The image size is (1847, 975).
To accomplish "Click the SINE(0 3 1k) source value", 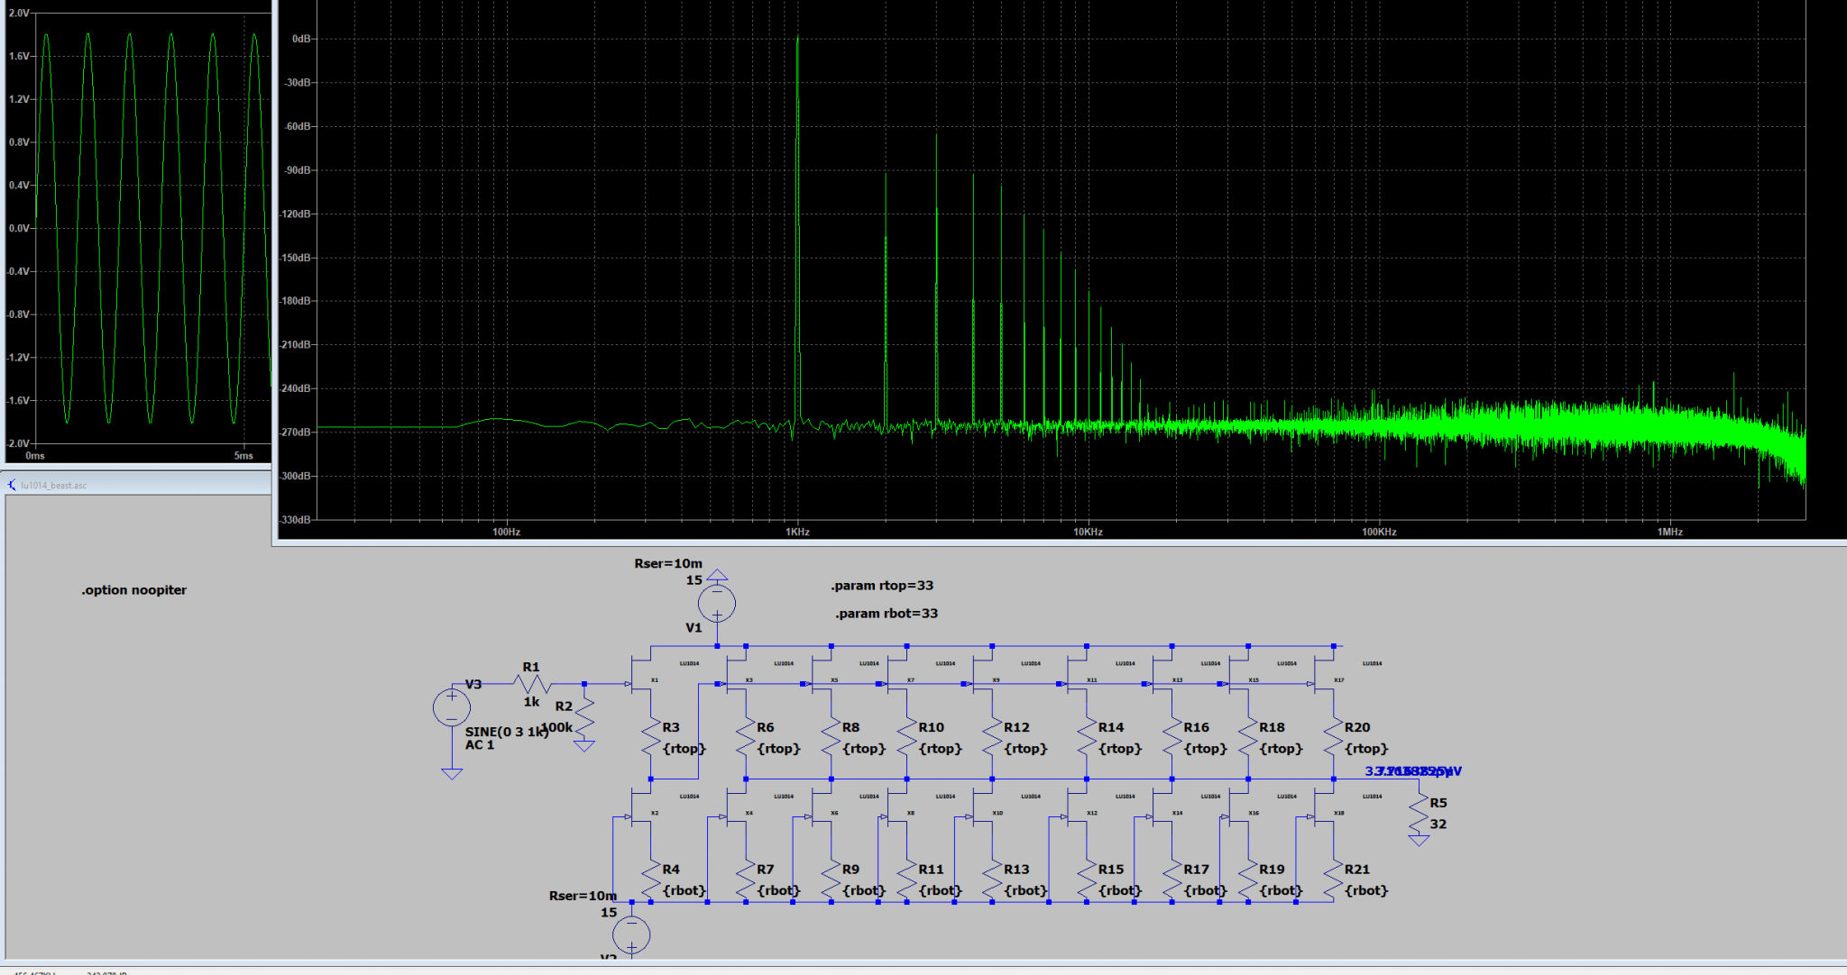I will 506,732.
